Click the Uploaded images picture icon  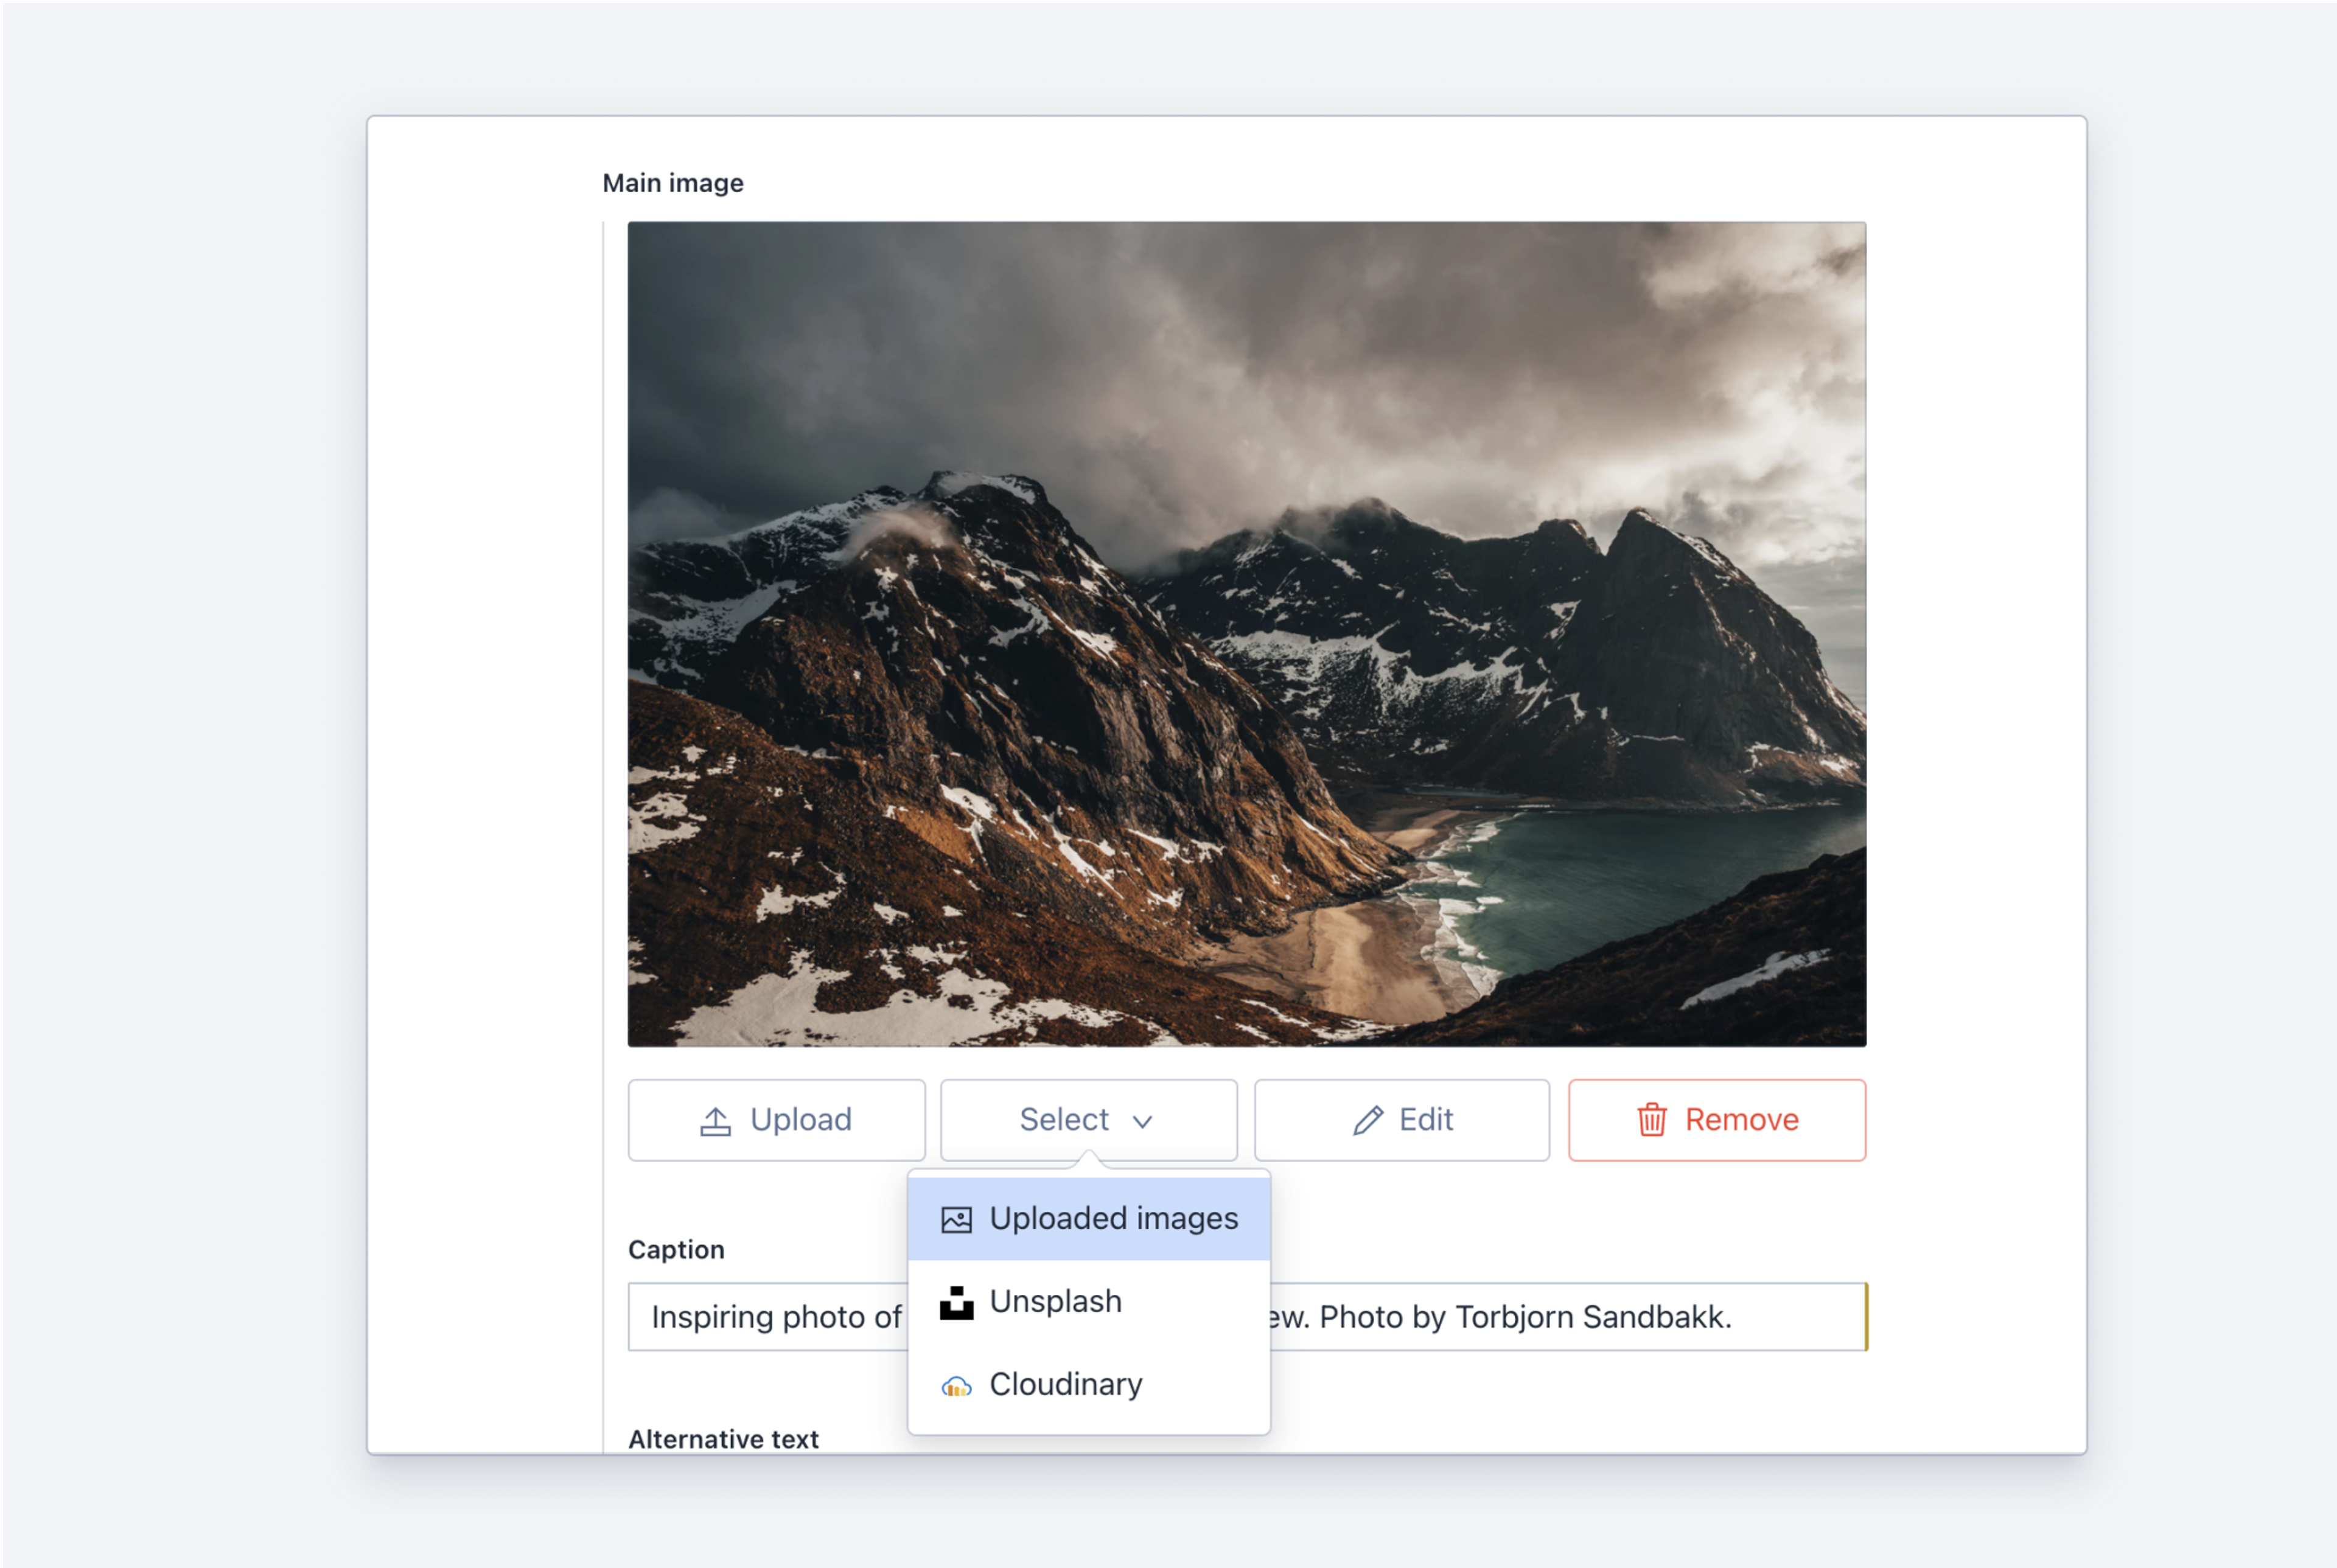(x=956, y=1219)
